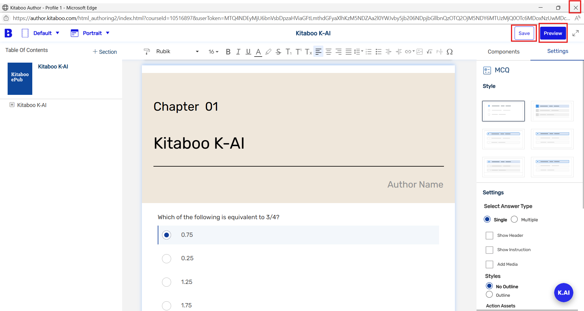
Task: Insert a math equation
Action: point(430,52)
